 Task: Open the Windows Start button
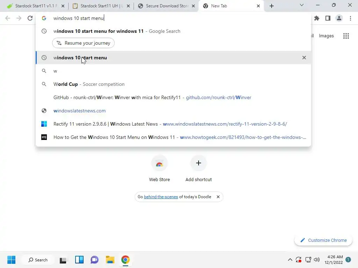12,260
